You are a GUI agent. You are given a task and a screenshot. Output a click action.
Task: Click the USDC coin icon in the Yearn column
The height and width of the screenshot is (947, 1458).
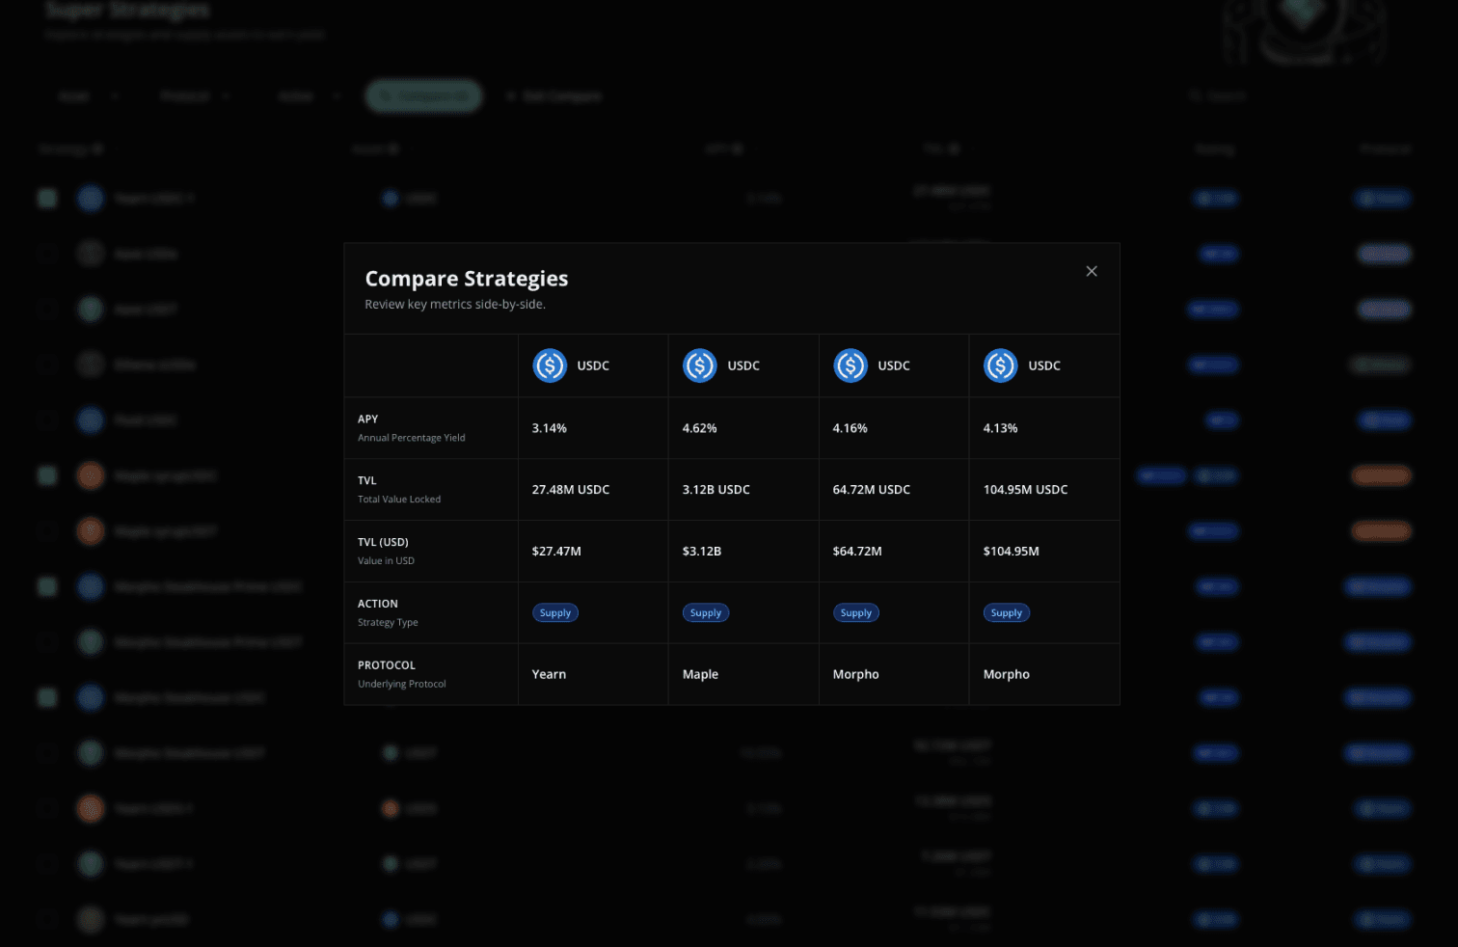tap(550, 365)
